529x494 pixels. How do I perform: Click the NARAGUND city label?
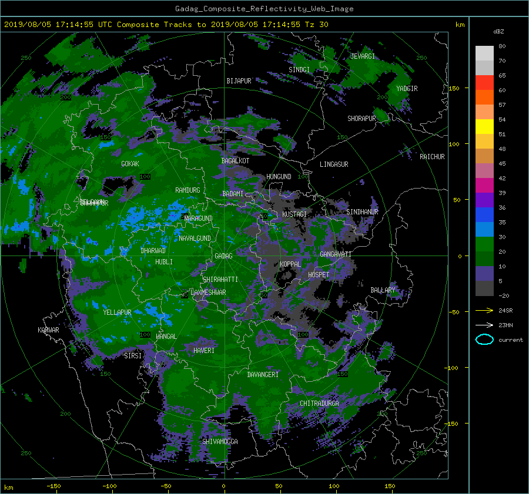pos(199,218)
